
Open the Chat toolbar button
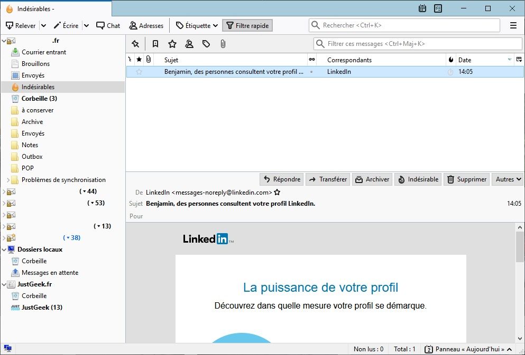click(x=108, y=26)
